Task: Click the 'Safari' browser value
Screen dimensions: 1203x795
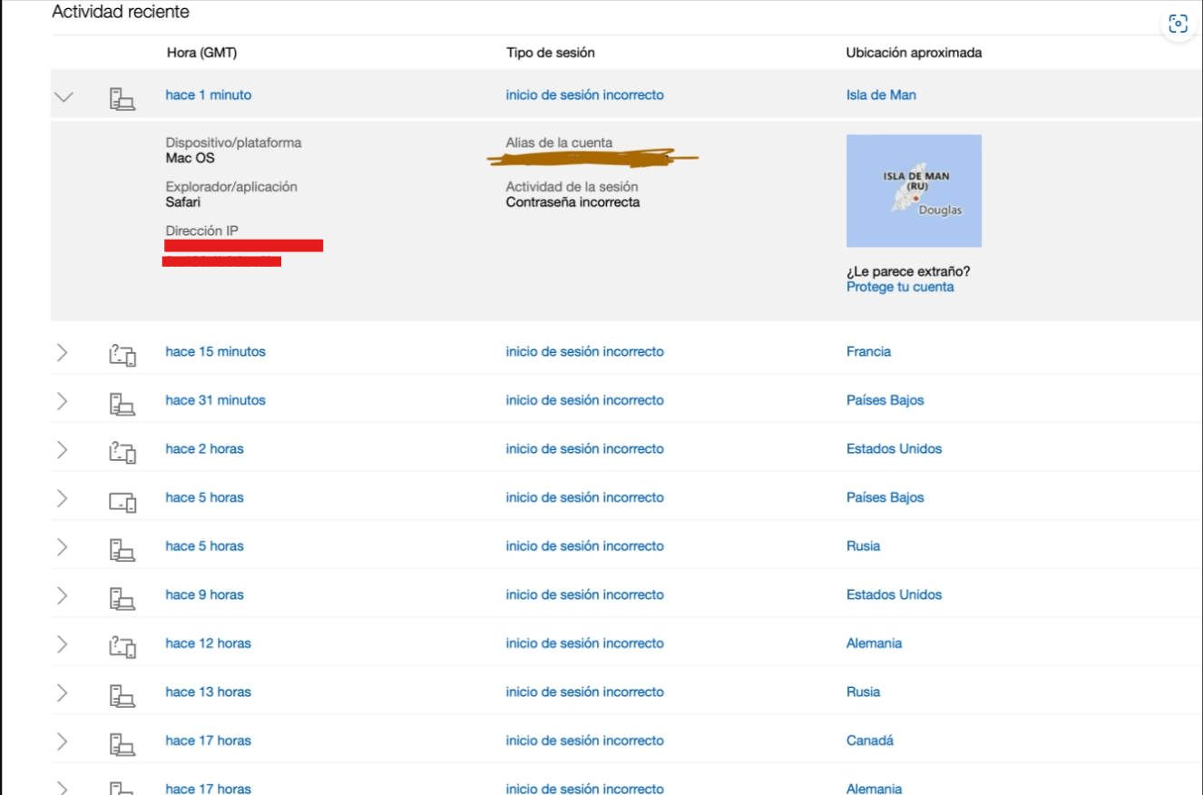Action: click(x=183, y=202)
